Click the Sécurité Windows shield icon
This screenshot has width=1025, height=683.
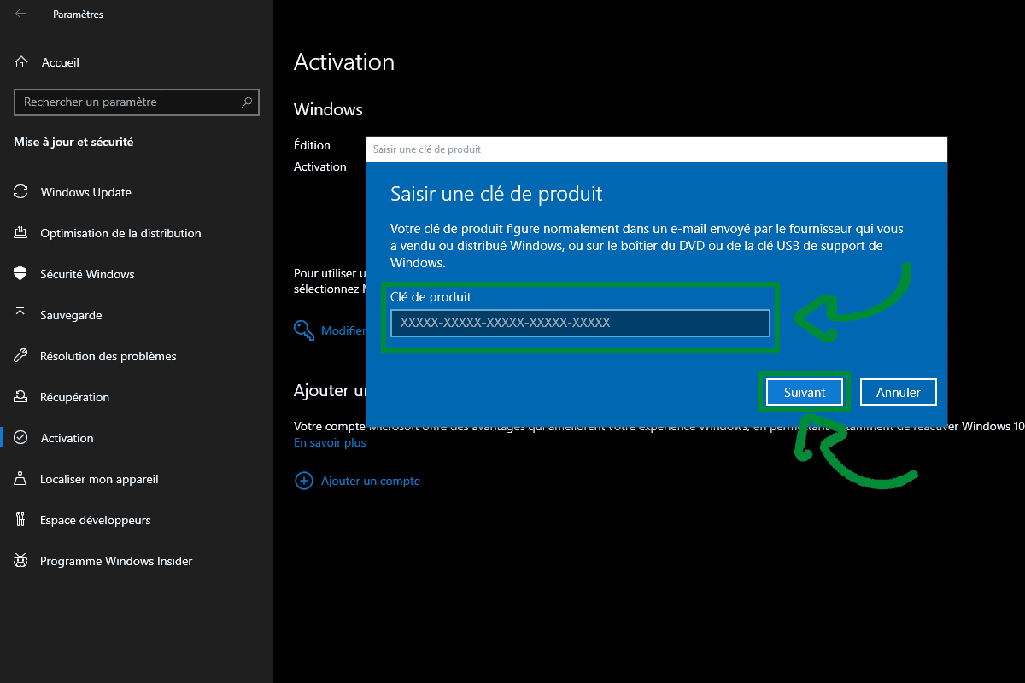pyautogui.click(x=20, y=274)
